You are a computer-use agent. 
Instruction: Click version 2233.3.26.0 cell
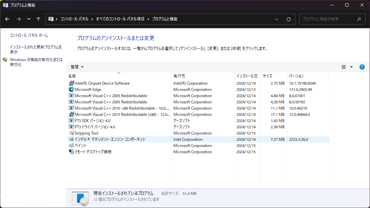(299, 139)
